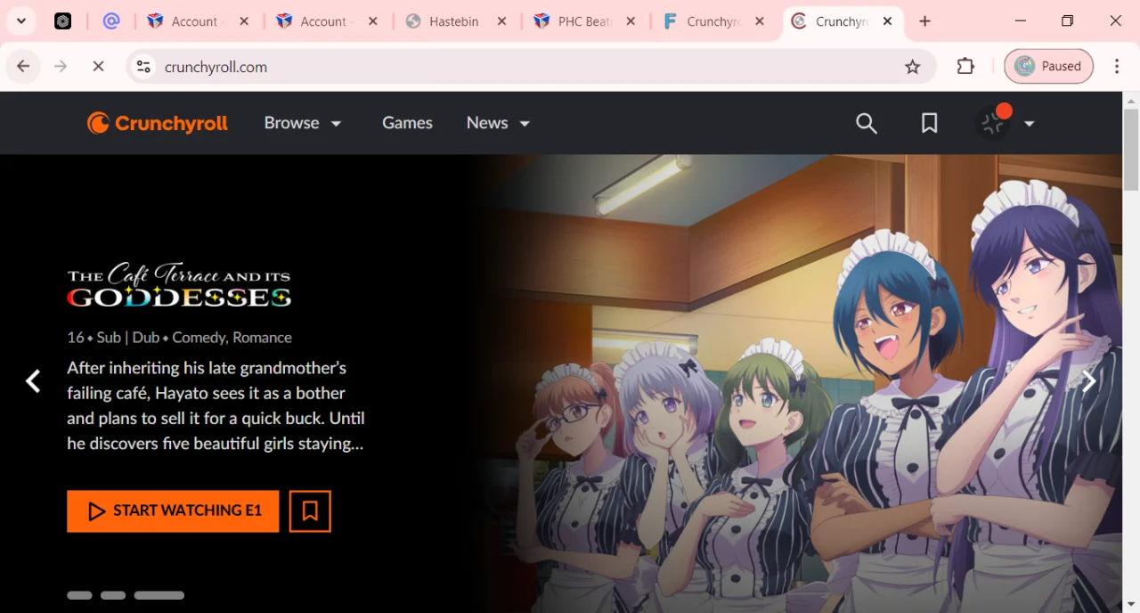
Task: Click the Crunchyroll logo
Action: click(158, 123)
